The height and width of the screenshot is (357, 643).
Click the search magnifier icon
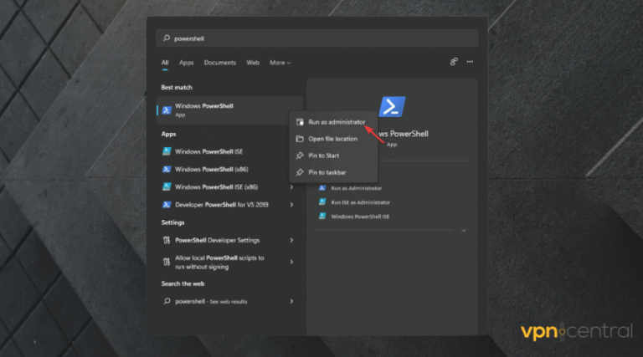coord(167,38)
